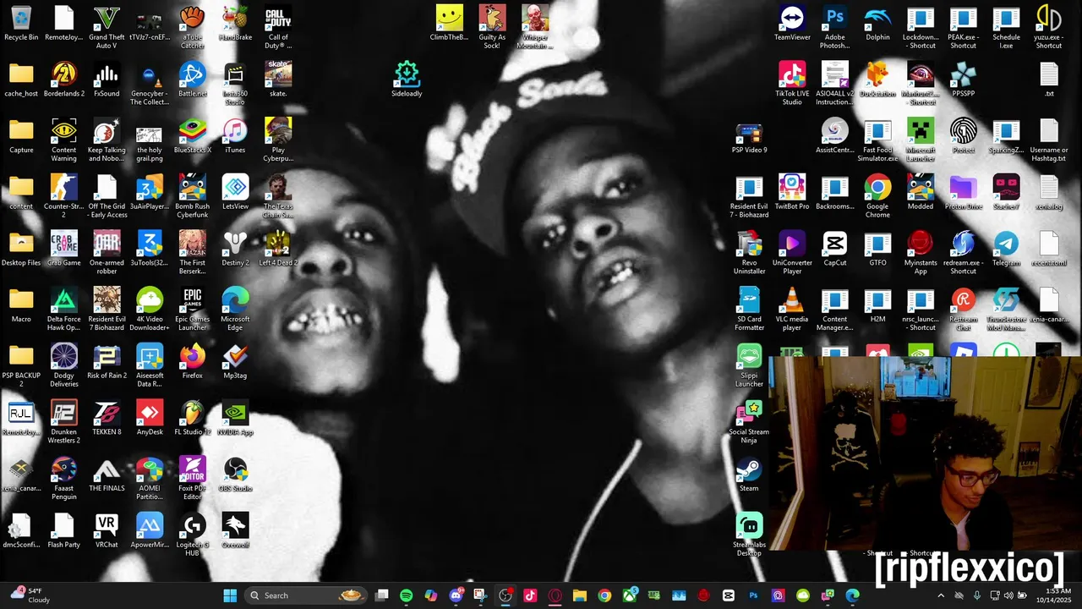This screenshot has width=1082, height=609.
Task: Launch VRChat from the desktop
Action: tap(107, 531)
